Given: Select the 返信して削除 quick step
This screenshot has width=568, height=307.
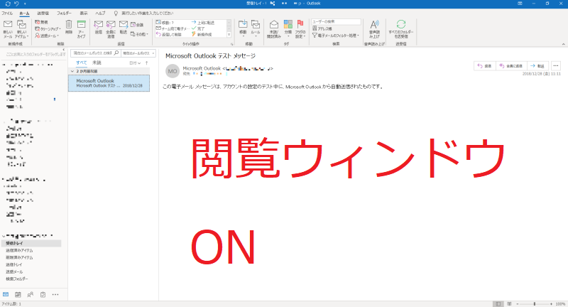Looking at the screenshot, I should tap(168, 34).
